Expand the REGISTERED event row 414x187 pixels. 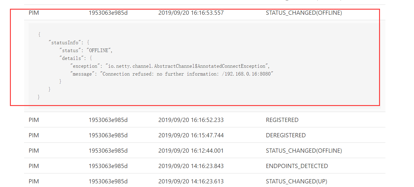pos(282,120)
